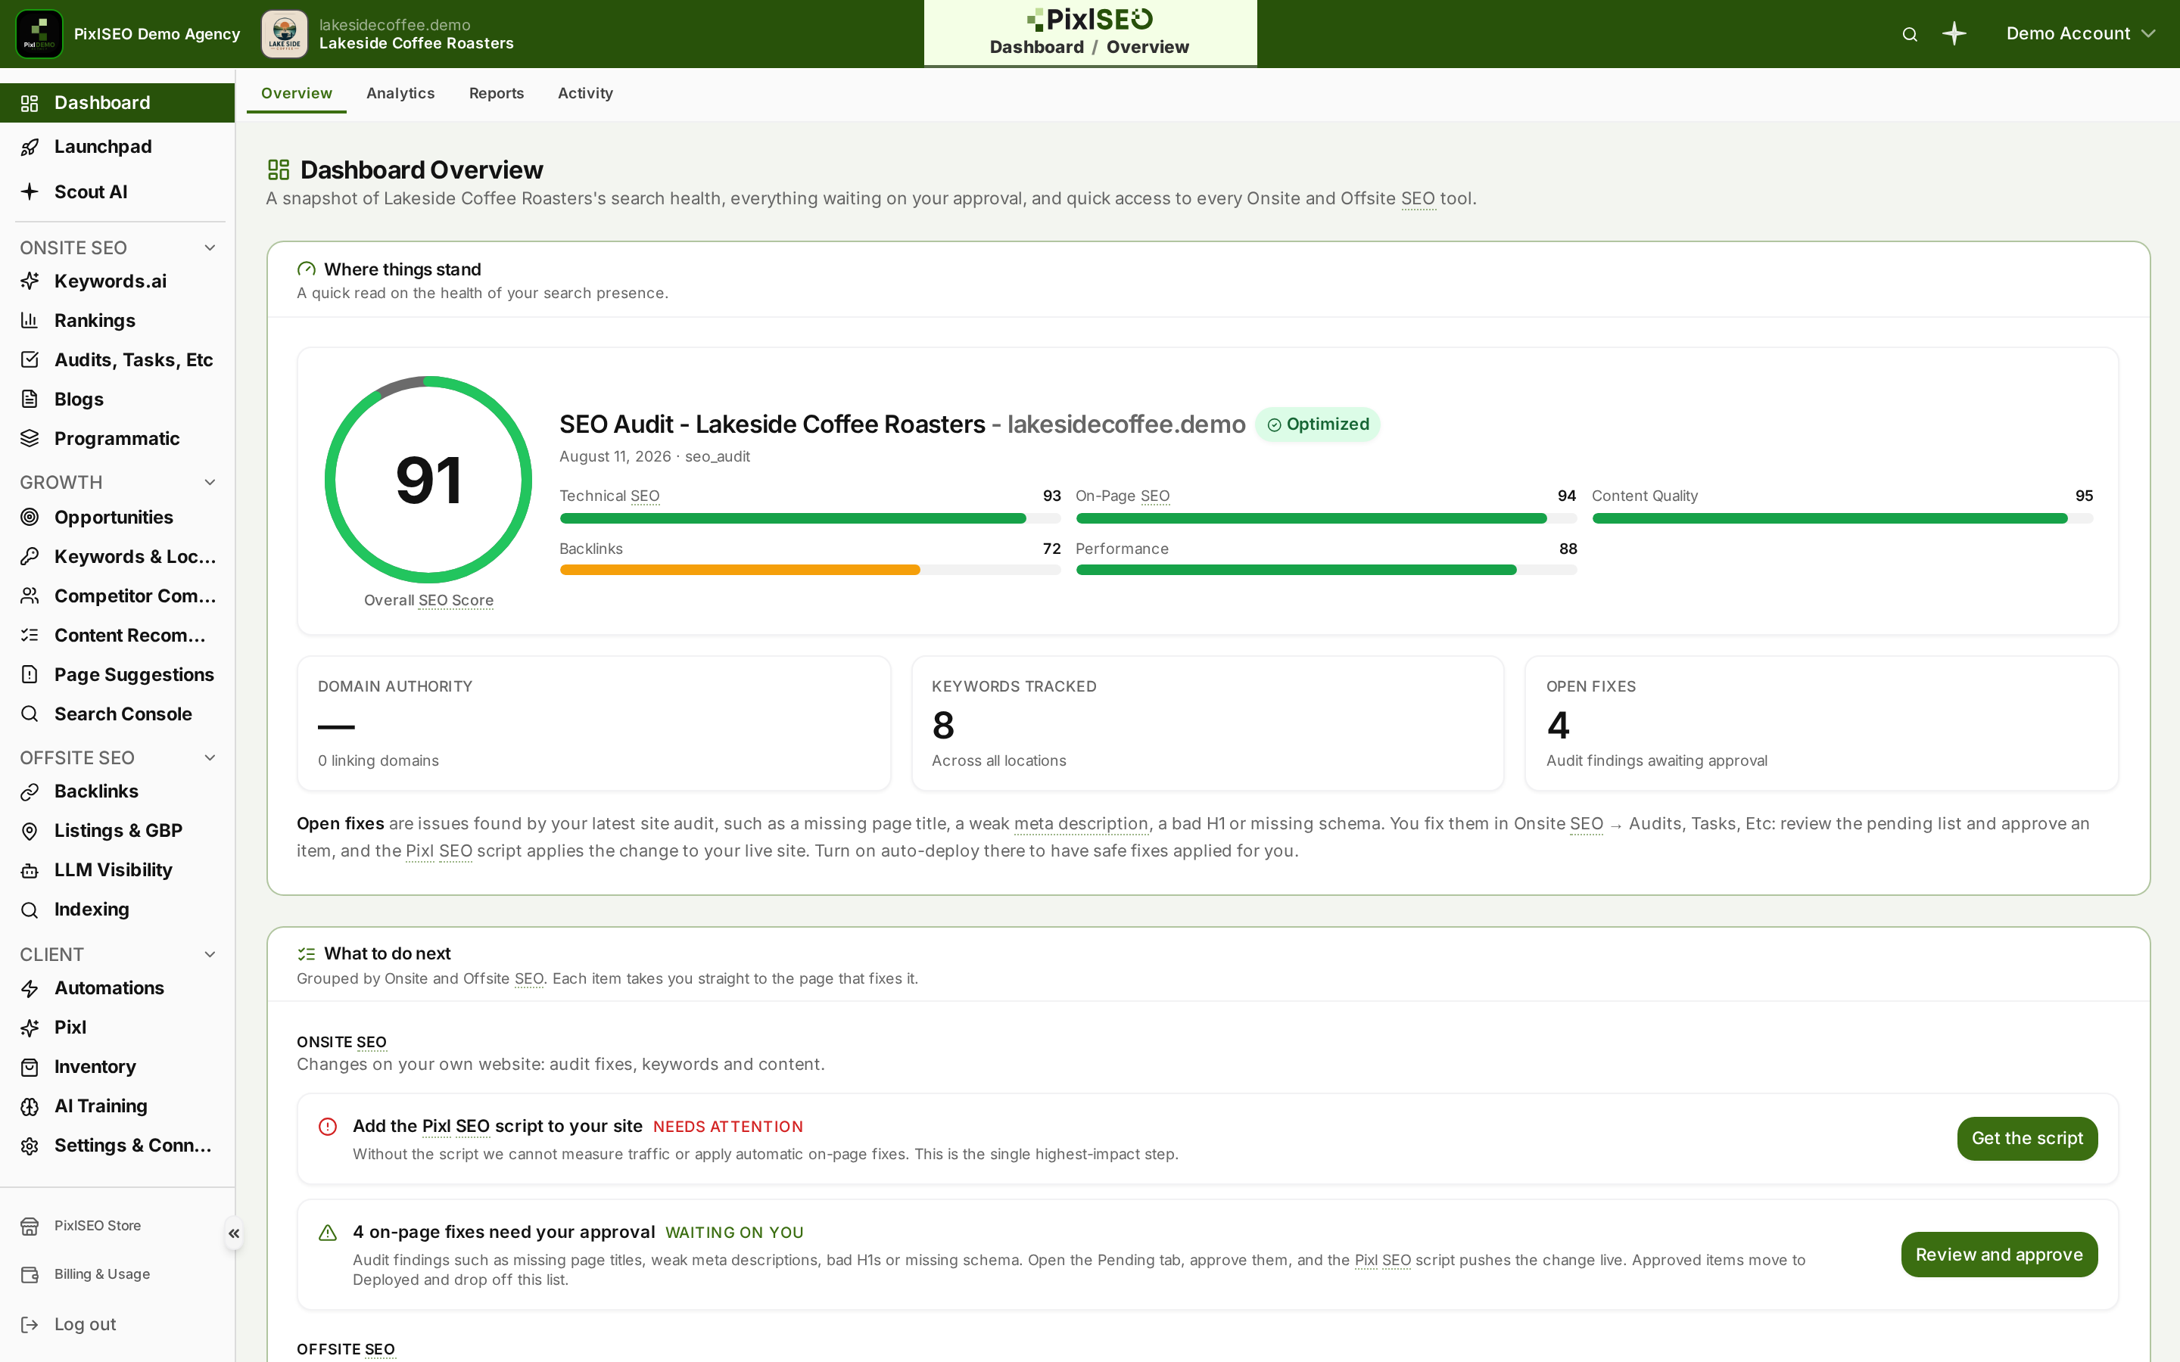The width and height of the screenshot is (2180, 1362).
Task: Collapse the ONSITE SEO section
Action: (x=210, y=247)
